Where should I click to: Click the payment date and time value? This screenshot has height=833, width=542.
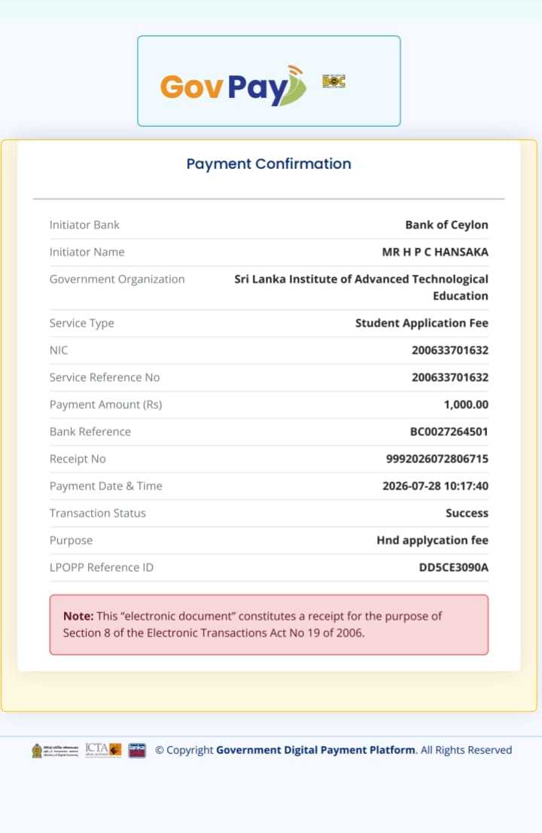coord(435,486)
